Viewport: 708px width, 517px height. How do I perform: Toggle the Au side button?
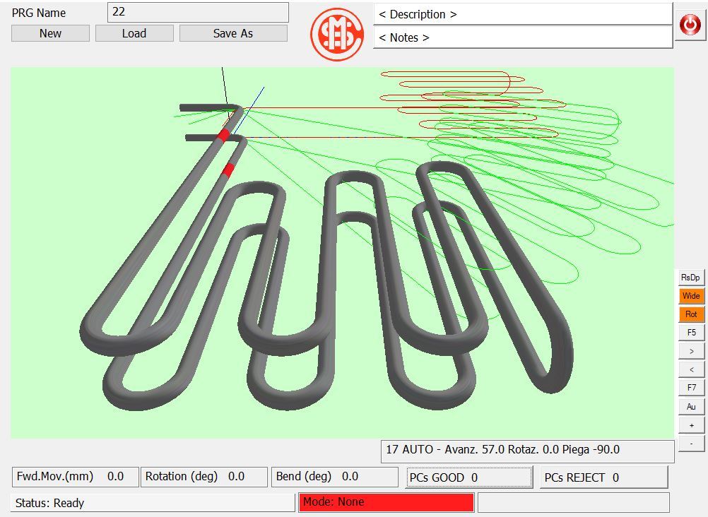coord(691,407)
